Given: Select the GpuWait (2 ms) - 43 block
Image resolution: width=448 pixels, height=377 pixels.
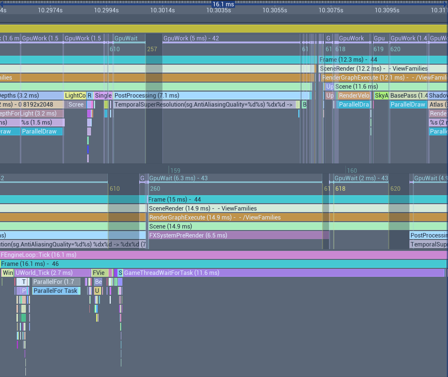Looking at the screenshot, I should [x=361, y=178].
